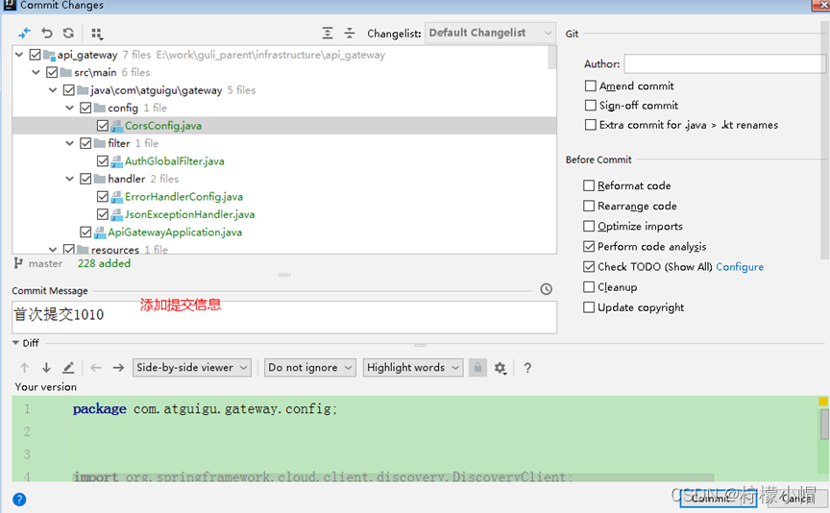The height and width of the screenshot is (513, 830).
Task: Click the diff help question mark
Action: 527,368
